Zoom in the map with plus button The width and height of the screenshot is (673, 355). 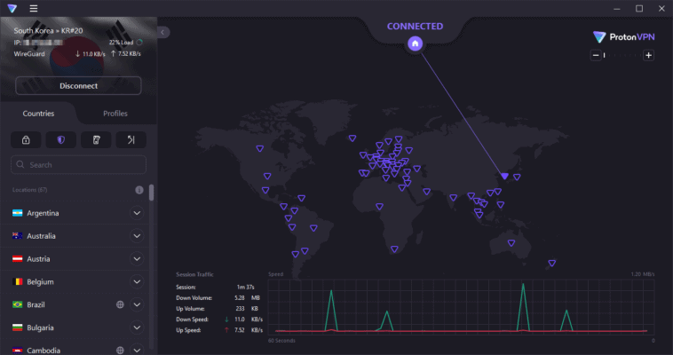pyautogui.click(x=649, y=55)
